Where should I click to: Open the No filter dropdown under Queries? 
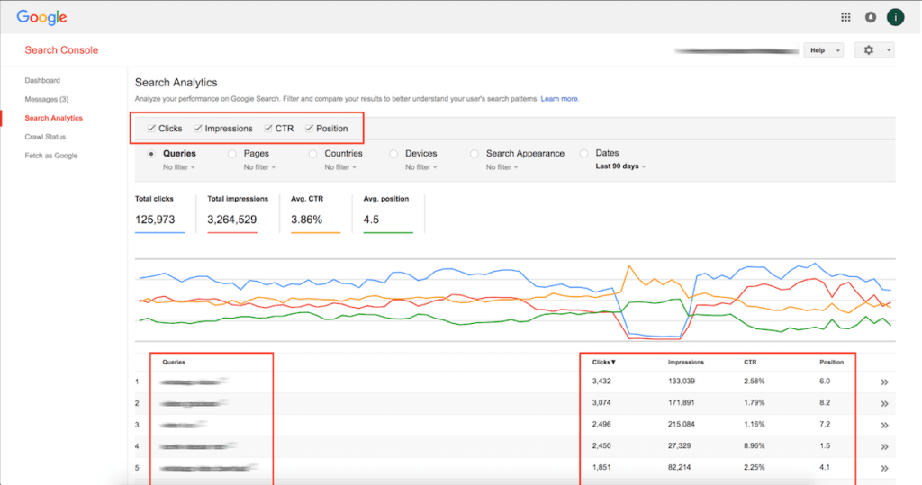tap(179, 167)
